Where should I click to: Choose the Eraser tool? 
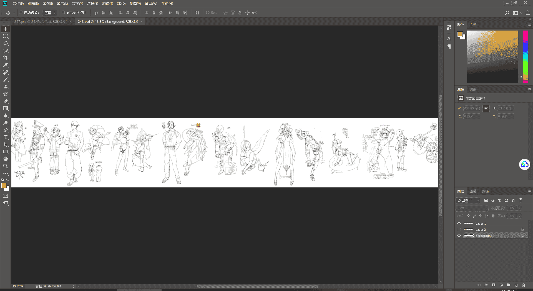(6, 101)
